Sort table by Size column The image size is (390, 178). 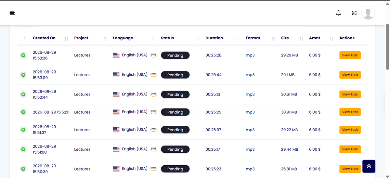tap(285, 38)
